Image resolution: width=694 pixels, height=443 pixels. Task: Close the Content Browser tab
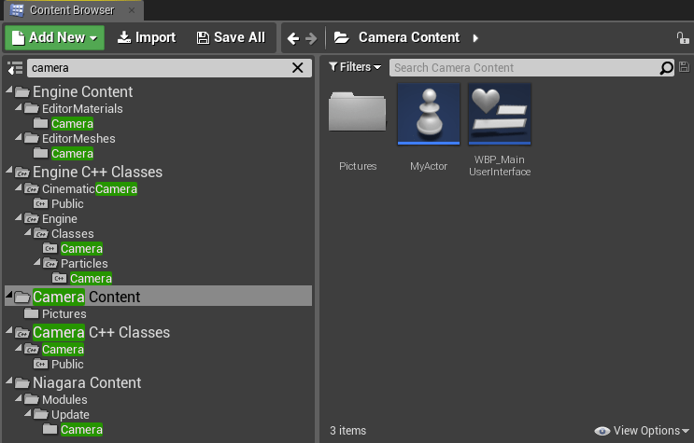[132, 10]
